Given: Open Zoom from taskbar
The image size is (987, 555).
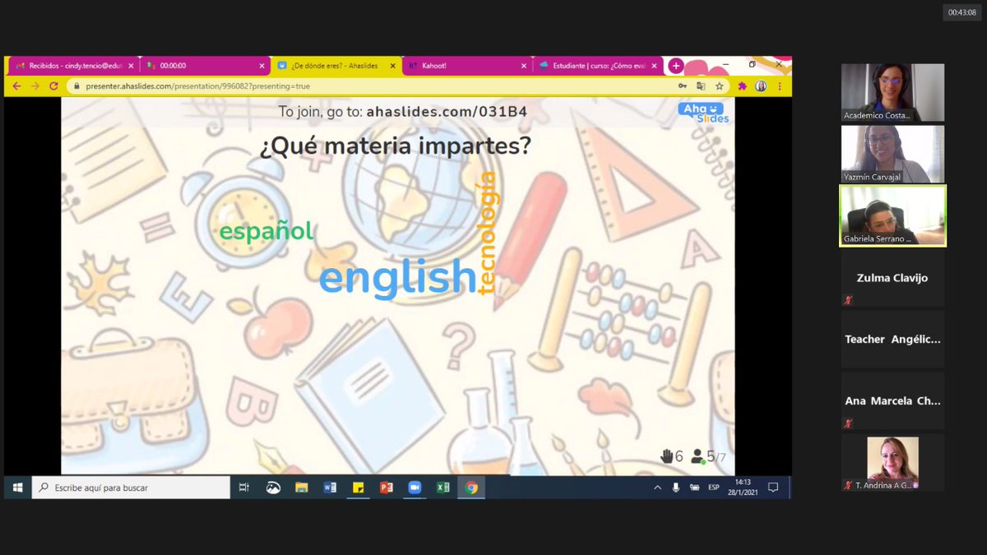Looking at the screenshot, I should [x=415, y=488].
